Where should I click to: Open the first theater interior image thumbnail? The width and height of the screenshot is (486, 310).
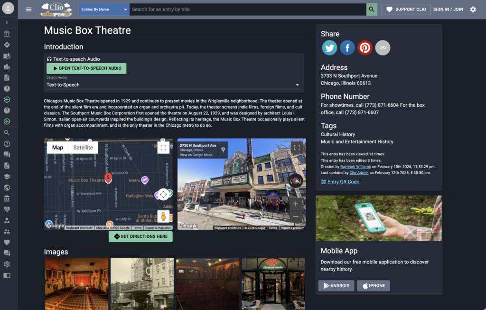(76, 284)
